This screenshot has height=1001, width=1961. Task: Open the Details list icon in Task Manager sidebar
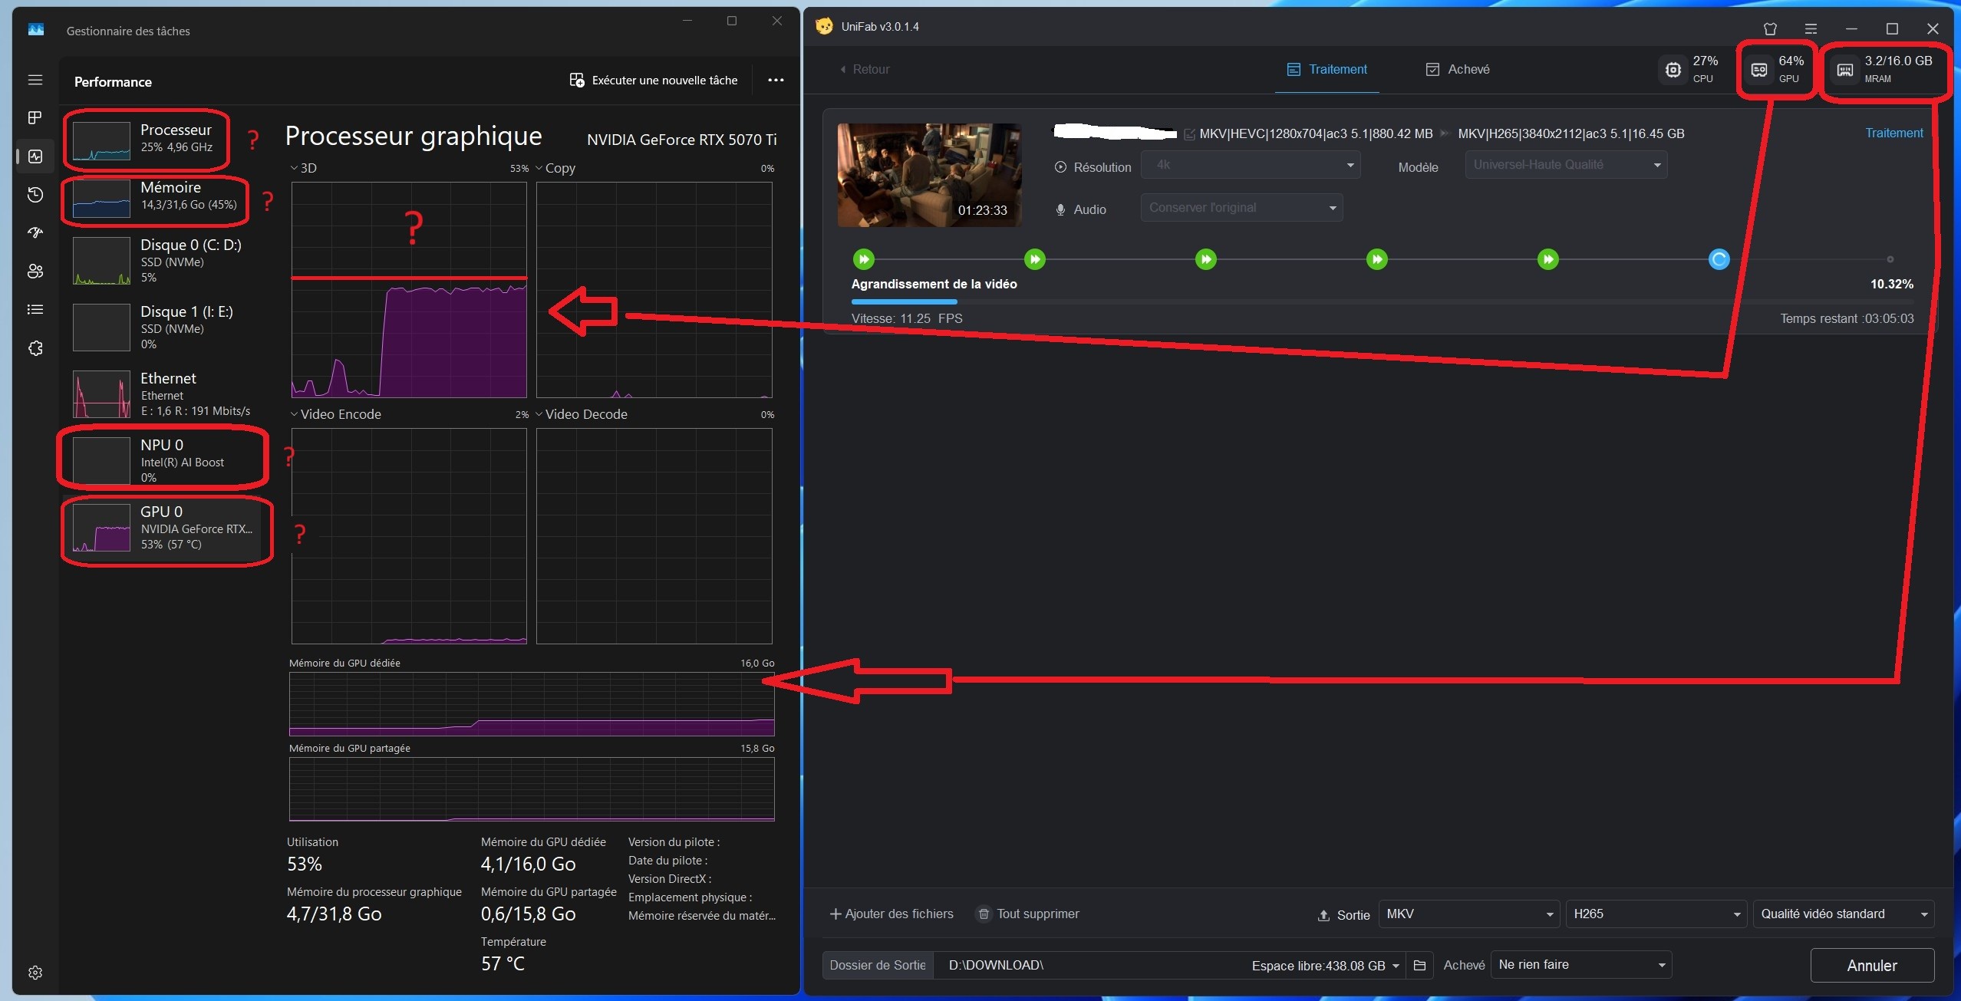(x=35, y=310)
